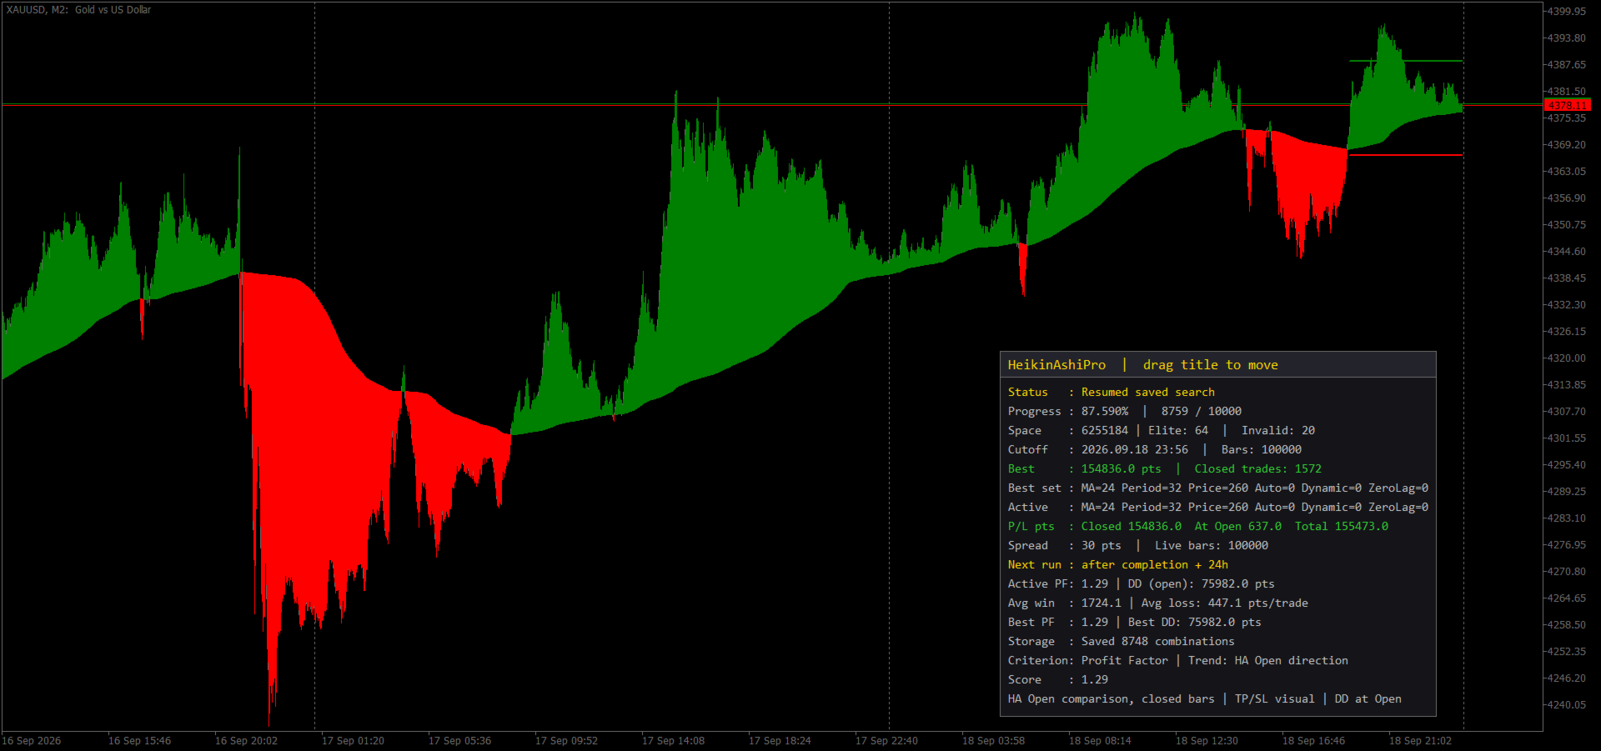Click the XAUUSD, M2 chart title text
Viewport: 1601px width, 751px height.
click(79, 10)
